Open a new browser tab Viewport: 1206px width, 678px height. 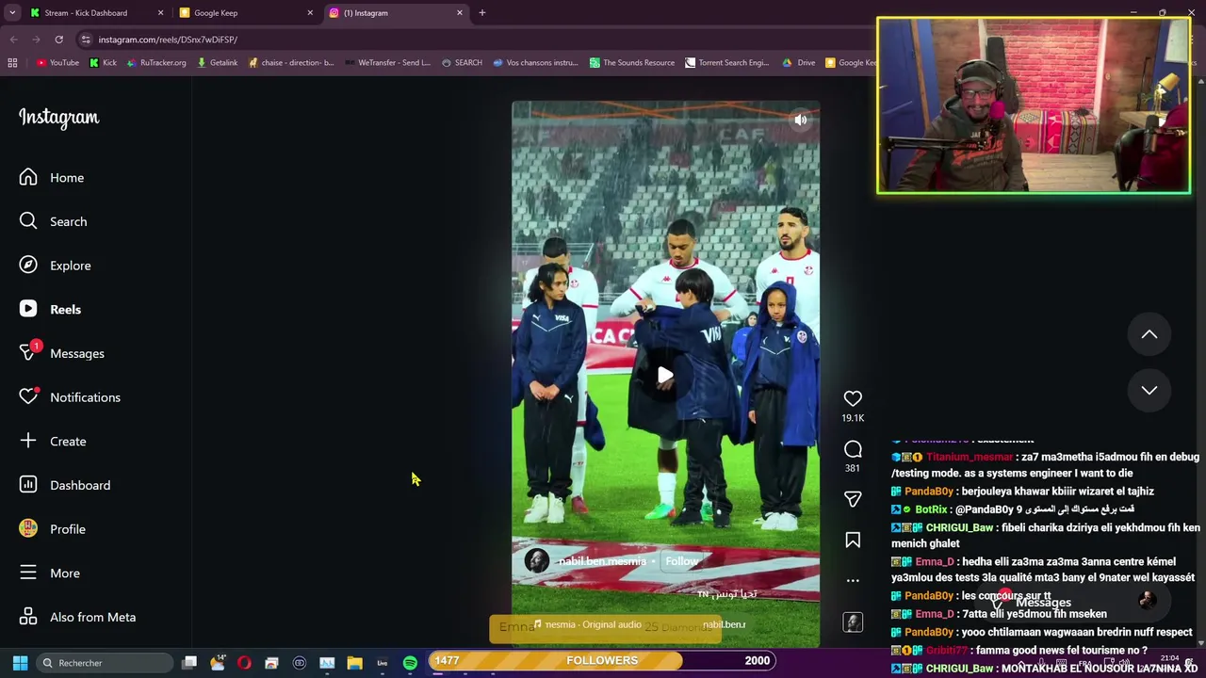(482, 13)
